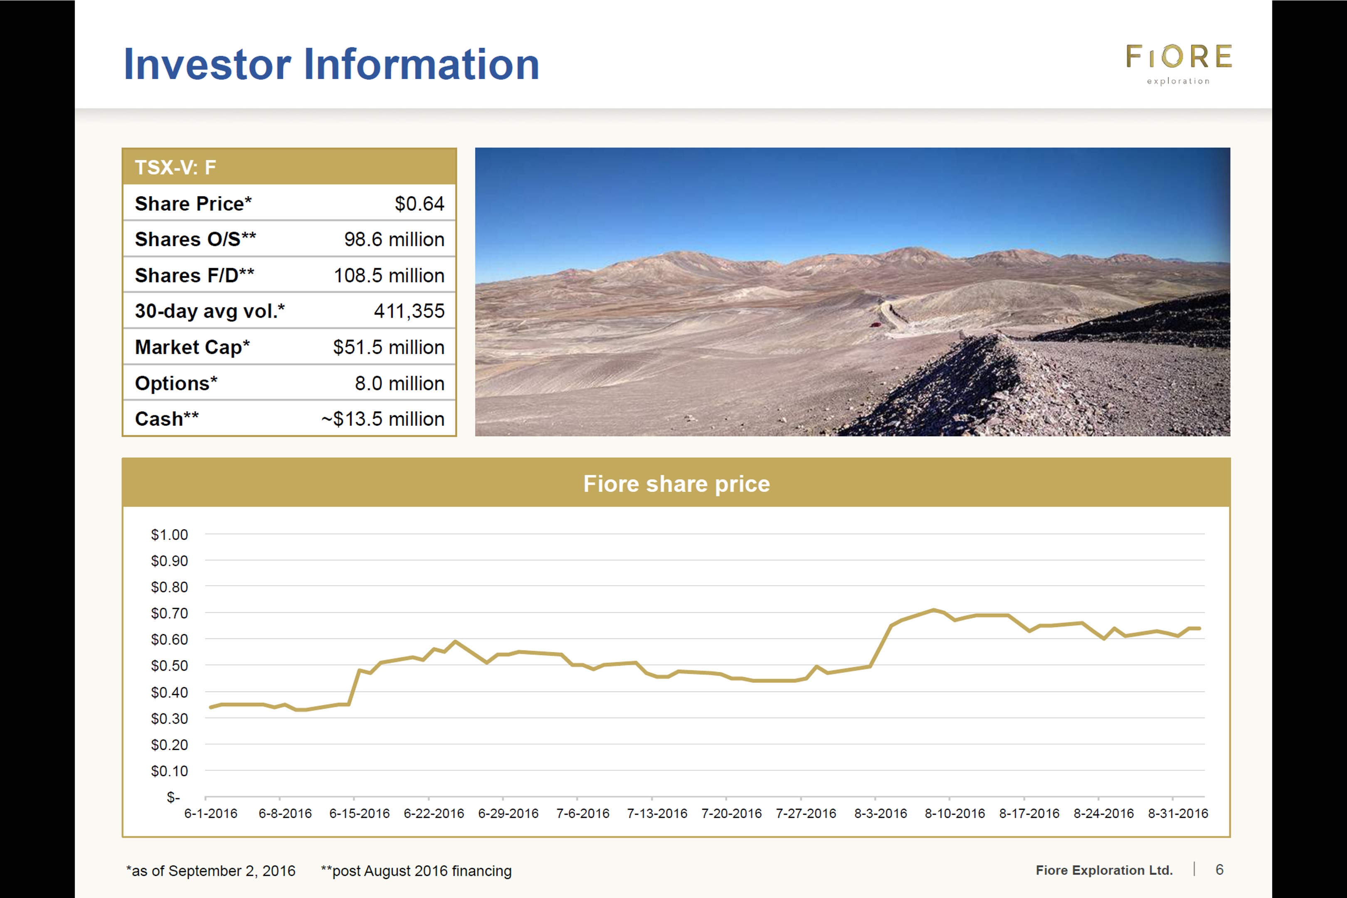Click the 7-6-2016 date label

pyautogui.click(x=583, y=813)
